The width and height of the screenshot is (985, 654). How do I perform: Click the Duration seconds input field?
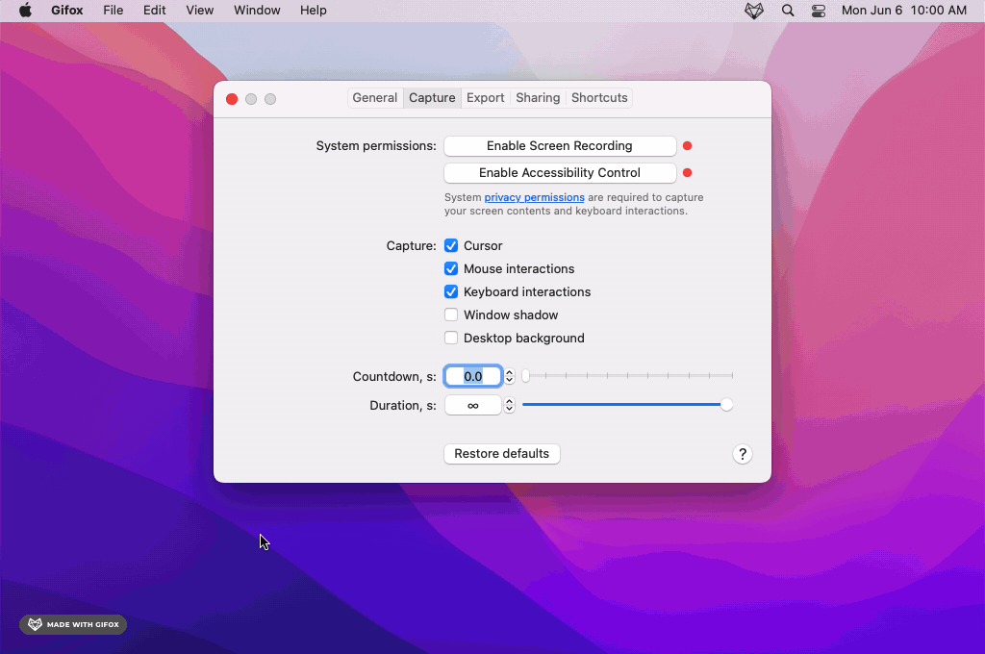pos(473,405)
